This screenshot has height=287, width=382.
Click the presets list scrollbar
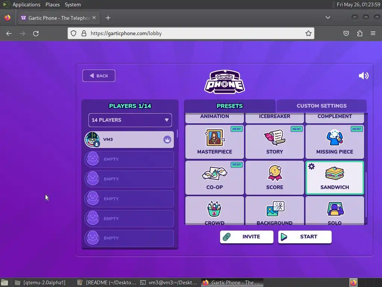tap(366, 194)
